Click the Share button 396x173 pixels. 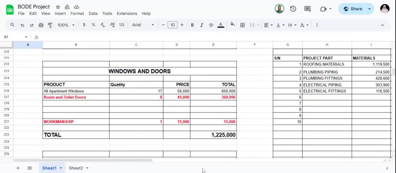point(353,9)
